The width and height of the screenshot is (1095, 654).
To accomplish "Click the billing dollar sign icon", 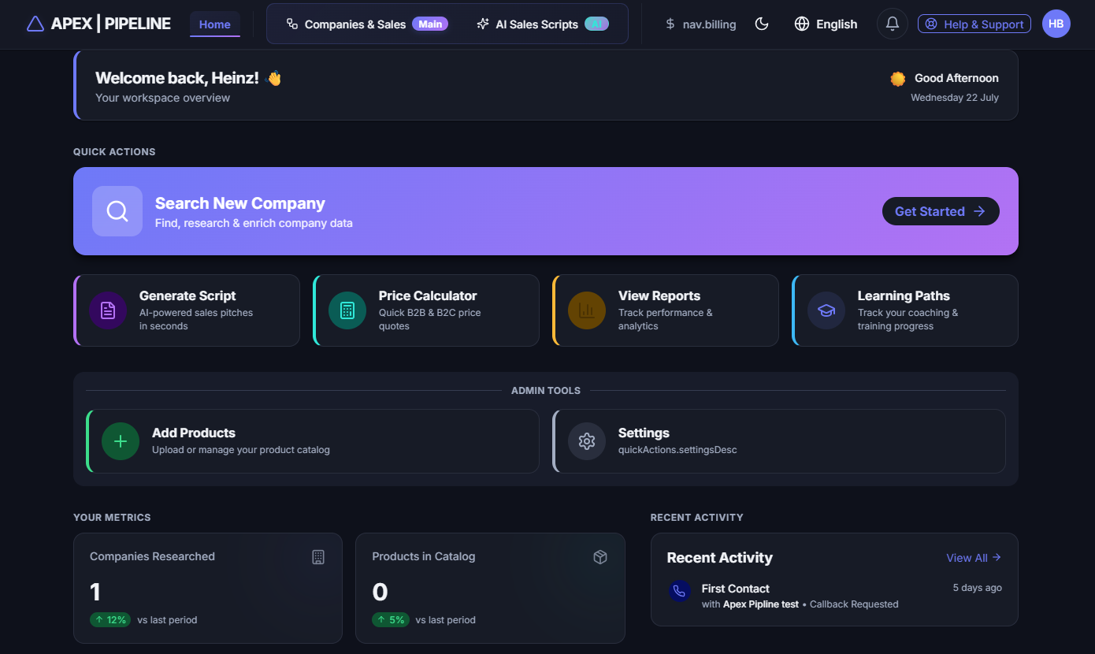I will pos(670,24).
